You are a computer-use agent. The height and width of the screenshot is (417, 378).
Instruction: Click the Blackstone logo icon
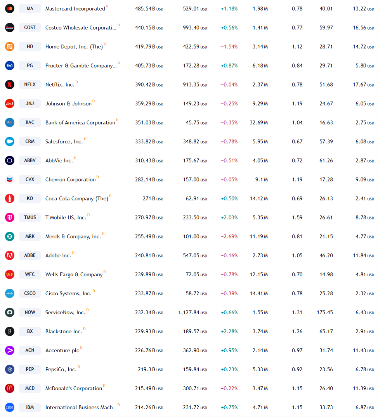(x=10, y=331)
